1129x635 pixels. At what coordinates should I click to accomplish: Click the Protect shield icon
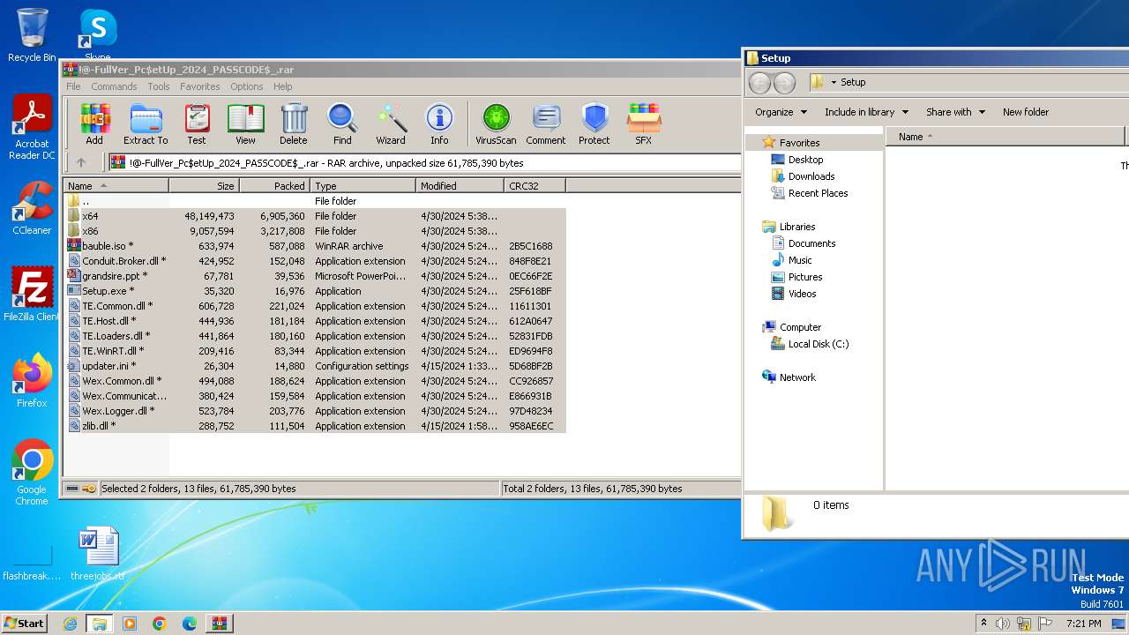594,124
